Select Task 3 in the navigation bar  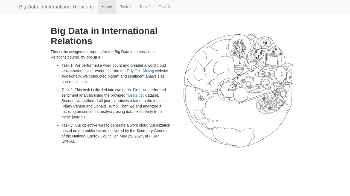[x=164, y=7]
